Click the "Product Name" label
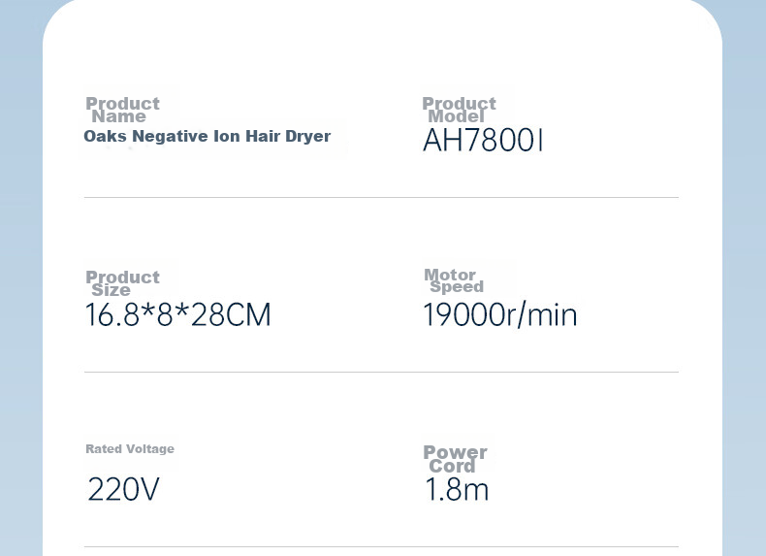 (x=122, y=110)
